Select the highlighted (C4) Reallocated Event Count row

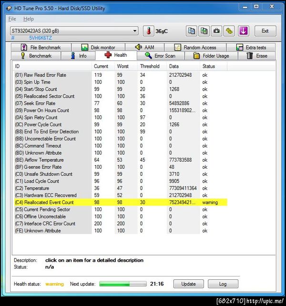pyautogui.click(x=121, y=203)
